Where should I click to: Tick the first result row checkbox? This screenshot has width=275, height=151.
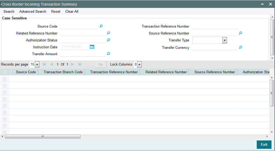(x=5, y=79)
